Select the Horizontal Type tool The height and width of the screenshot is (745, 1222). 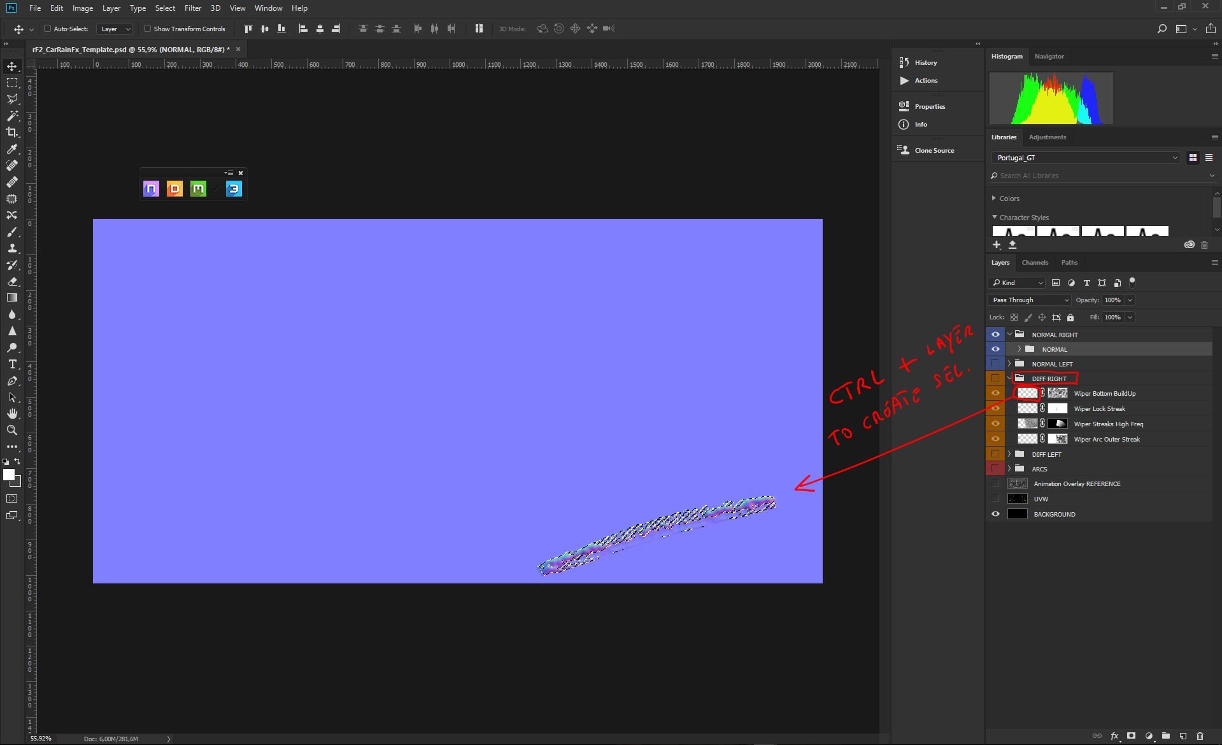point(12,364)
